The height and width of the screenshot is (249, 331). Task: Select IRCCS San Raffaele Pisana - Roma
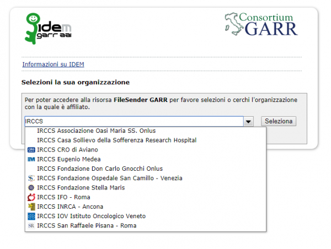(x=146, y=226)
